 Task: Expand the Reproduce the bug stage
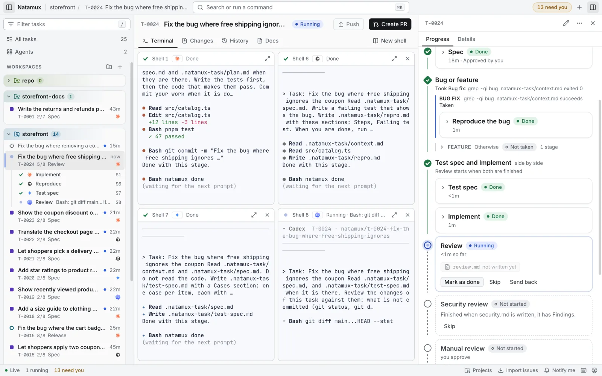[x=447, y=121]
